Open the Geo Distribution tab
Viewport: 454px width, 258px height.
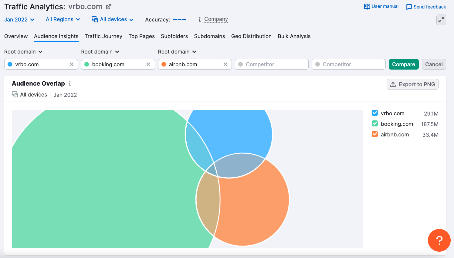[251, 36]
